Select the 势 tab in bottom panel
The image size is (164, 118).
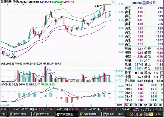pos(146,105)
